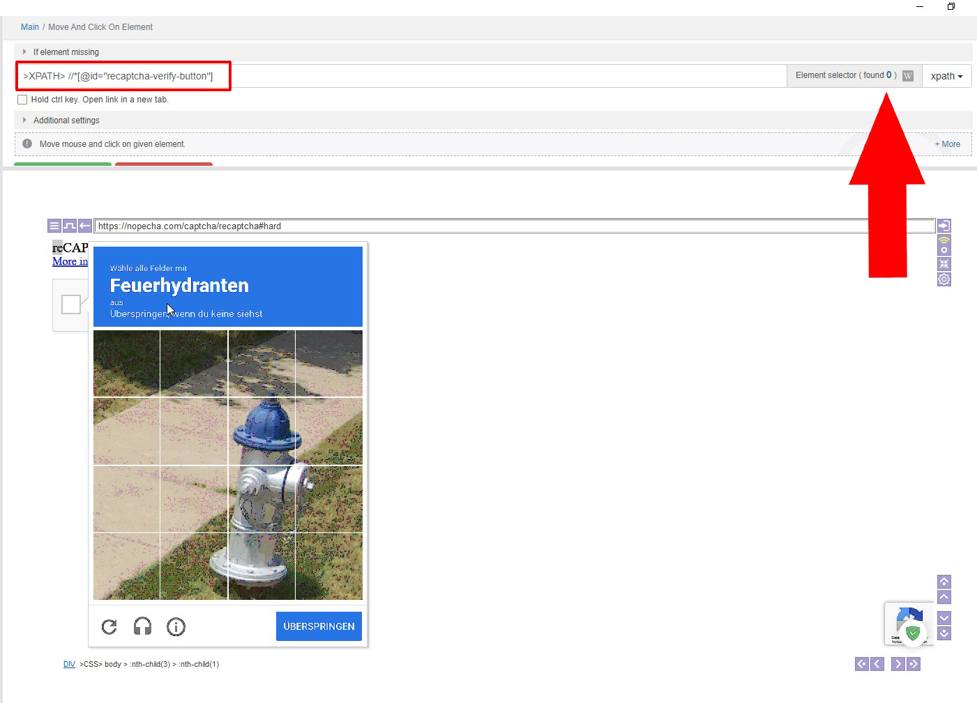Open the xpath selector type dropdown
Viewport: 977px width, 703px height.
(946, 76)
